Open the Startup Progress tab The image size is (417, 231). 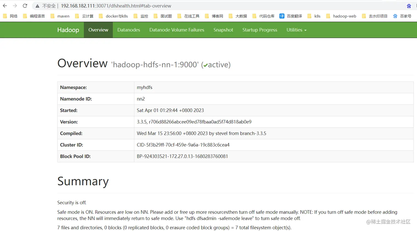coord(260,30)
